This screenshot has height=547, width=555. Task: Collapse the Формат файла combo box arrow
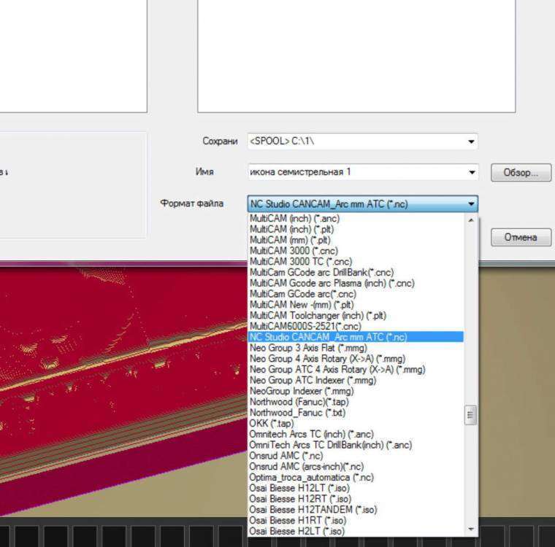[x=471, y=204]
